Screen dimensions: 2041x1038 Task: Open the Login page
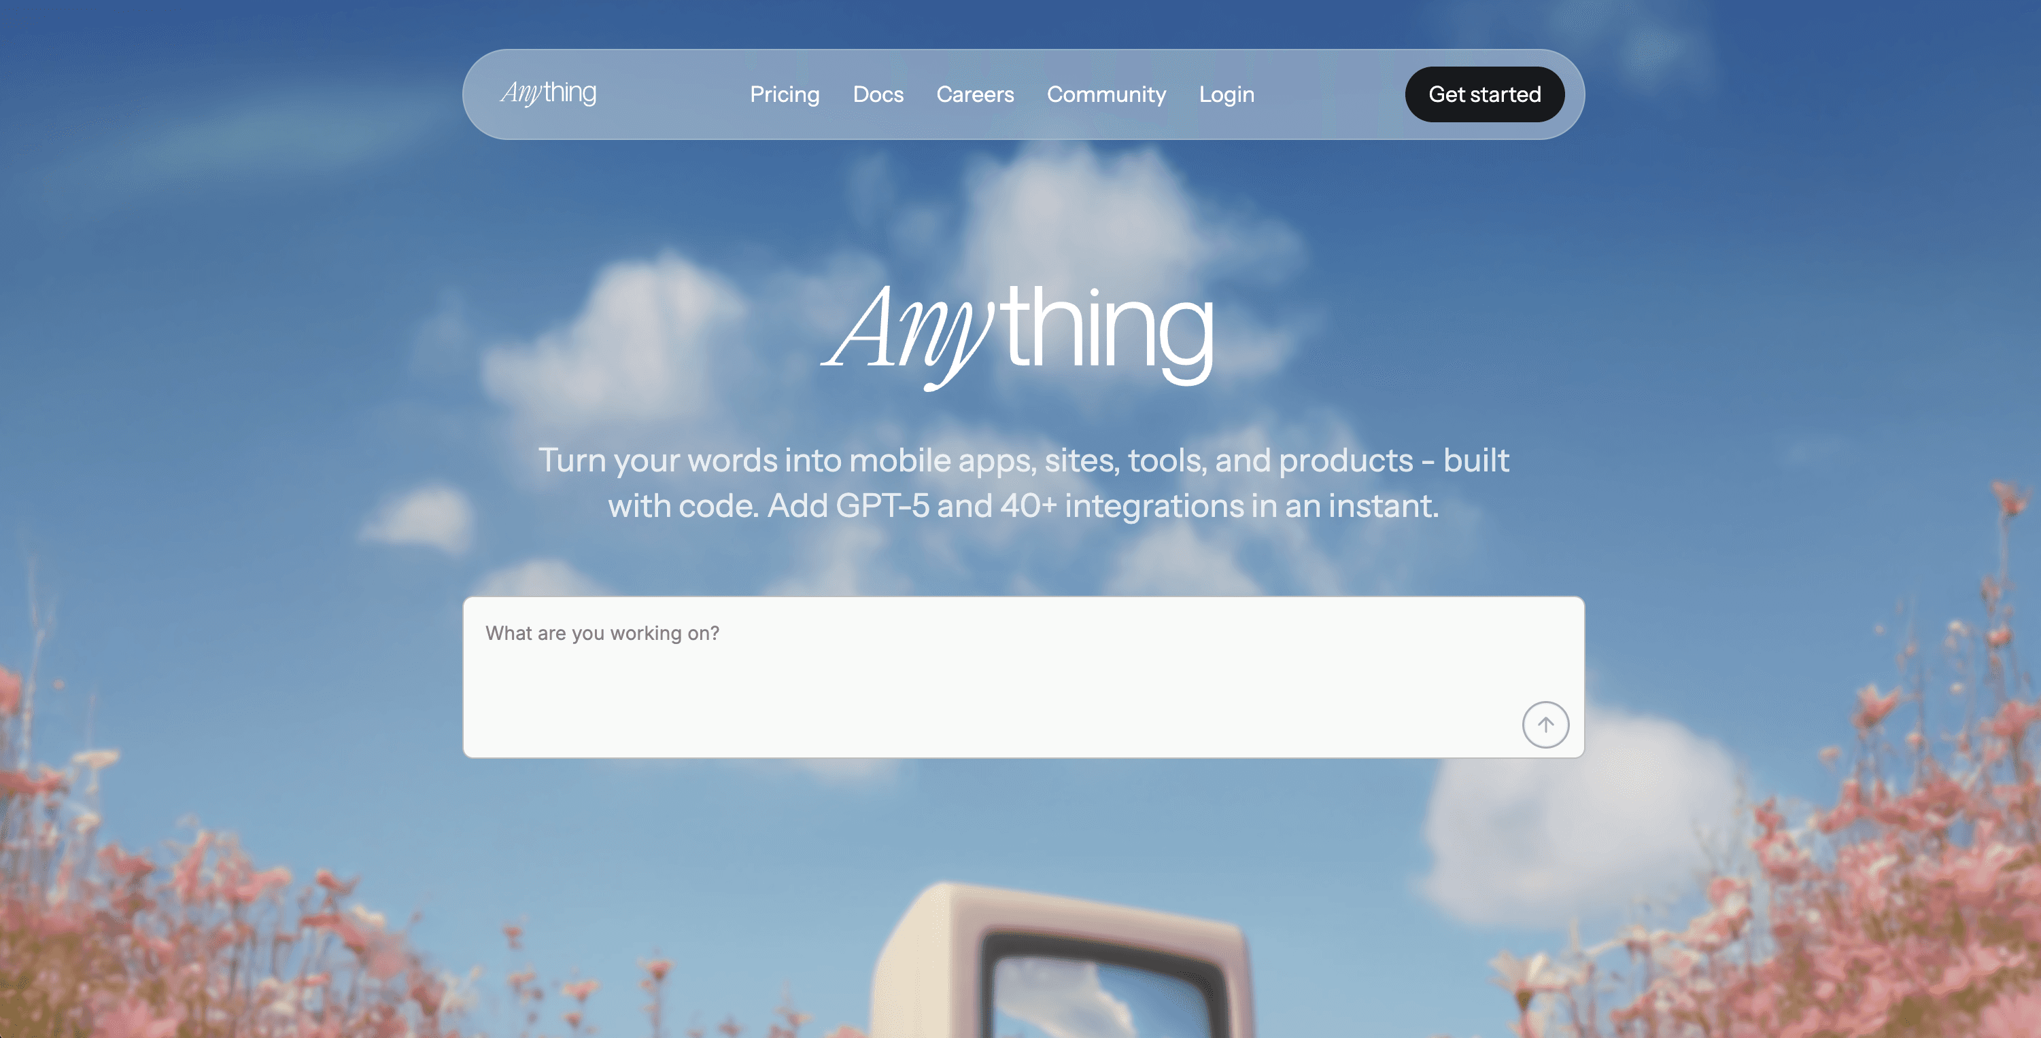tap(1227, 95)
